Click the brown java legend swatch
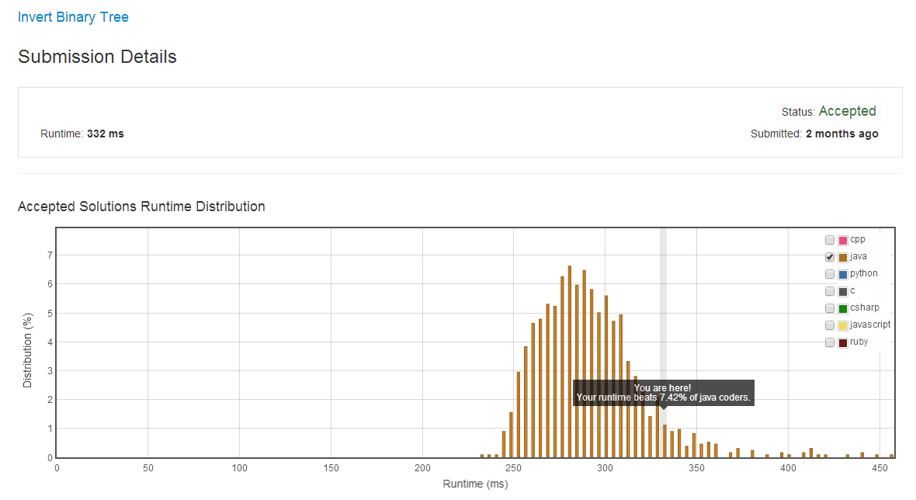Viewport: 916px width, 500px height. [843, 257]
